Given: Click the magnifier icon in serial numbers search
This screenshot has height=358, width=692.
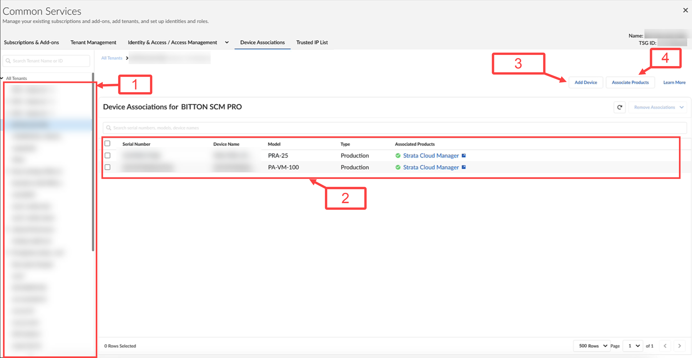Looking at the screenshot, I should (x=109, y=128).
